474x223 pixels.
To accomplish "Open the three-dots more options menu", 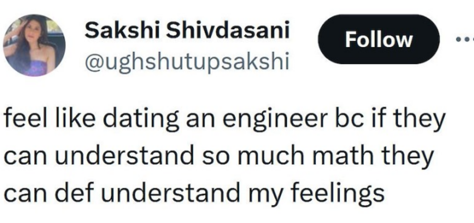I will [464, 39].
